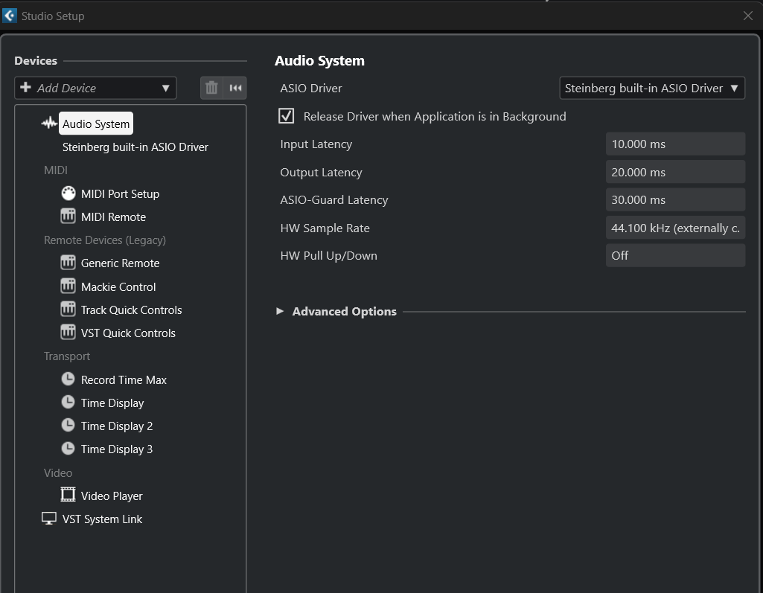Click the ASIO-Guard Latency label
Image resolution: width=763 pixels, height=593 pixels.
[x=333, y=200]
